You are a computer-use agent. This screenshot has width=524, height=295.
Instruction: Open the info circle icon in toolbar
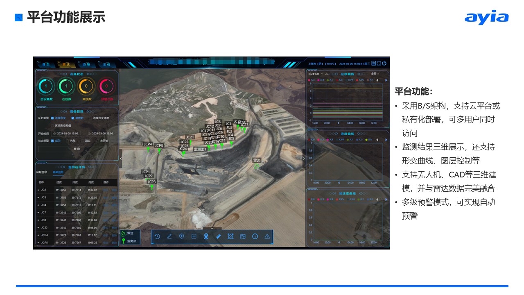point(255,236)
